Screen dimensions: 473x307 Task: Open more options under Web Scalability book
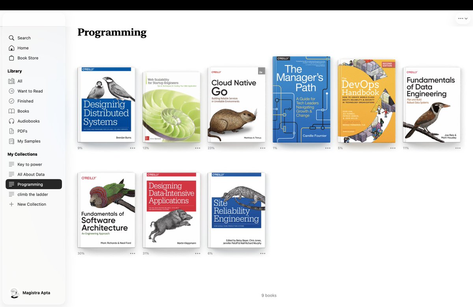[197, 148]
